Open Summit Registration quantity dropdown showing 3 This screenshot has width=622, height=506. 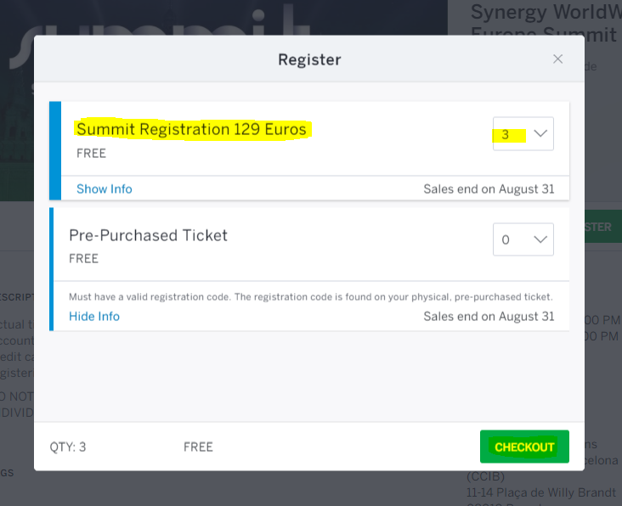(x=523, y=133)
